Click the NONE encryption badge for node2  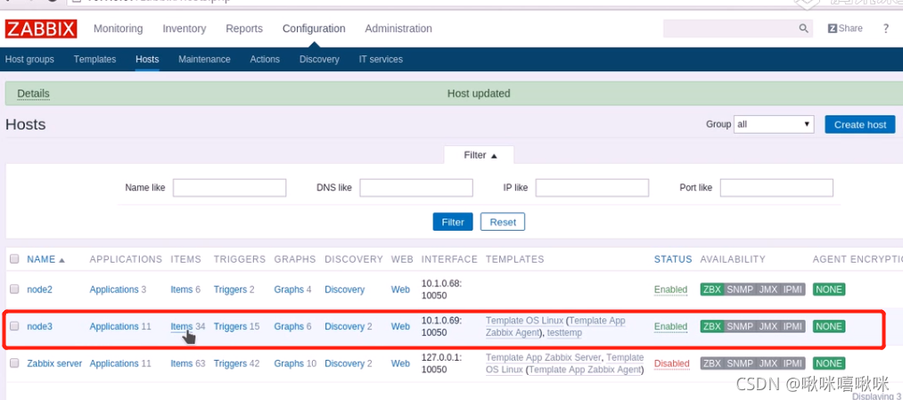pyautogui.click(x=829, y=290)
